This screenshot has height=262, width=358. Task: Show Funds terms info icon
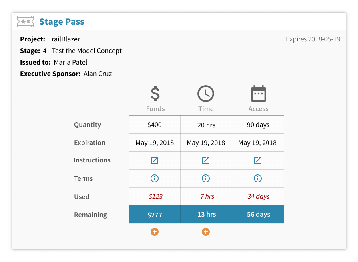[x=155, y=178]
